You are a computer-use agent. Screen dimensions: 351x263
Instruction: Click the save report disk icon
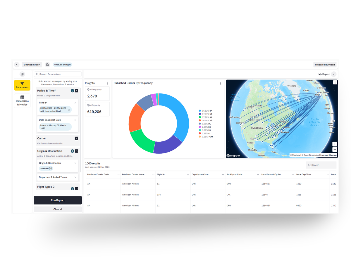tap(47, 65)
